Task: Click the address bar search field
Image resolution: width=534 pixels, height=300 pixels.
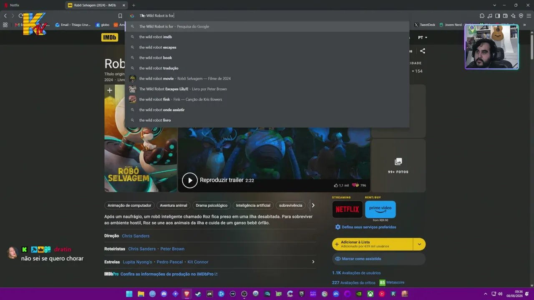Action: (267, 16)
